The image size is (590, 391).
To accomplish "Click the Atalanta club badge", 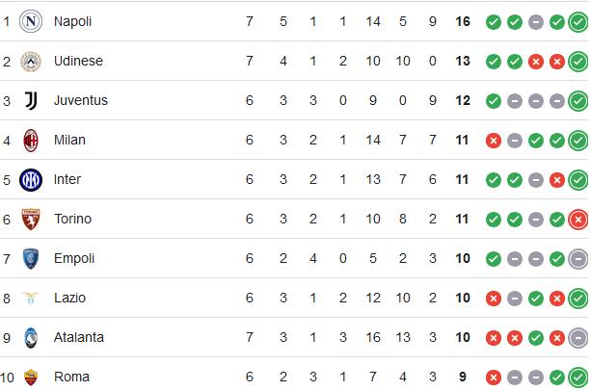I will click(31, 337).
